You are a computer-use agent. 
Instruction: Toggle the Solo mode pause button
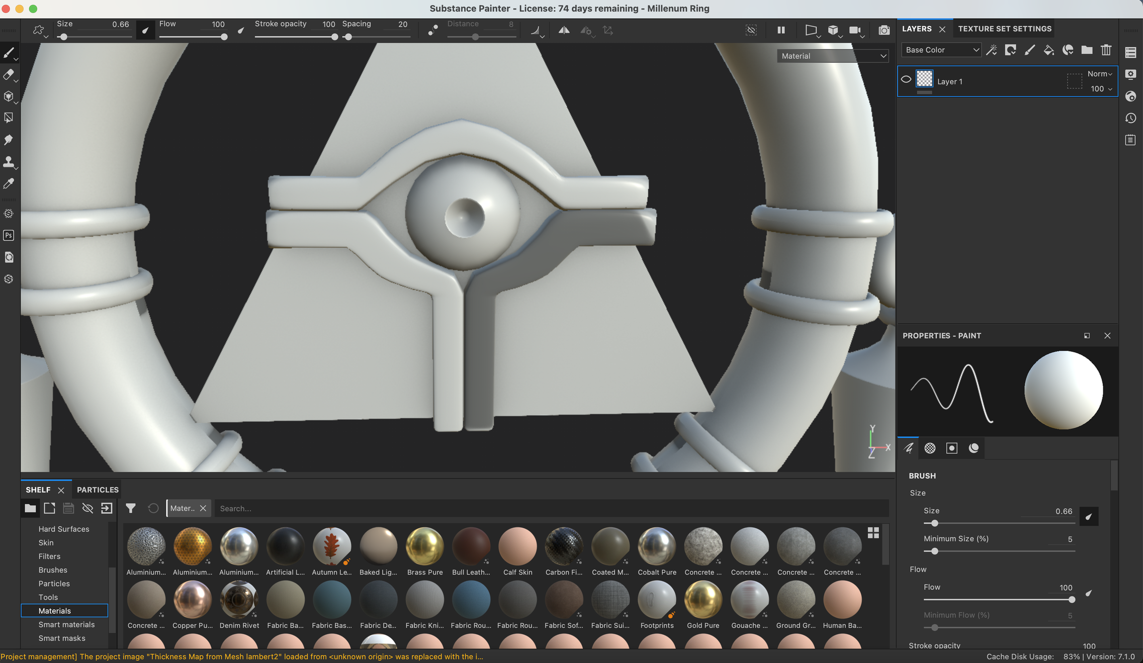coord(780,29)
